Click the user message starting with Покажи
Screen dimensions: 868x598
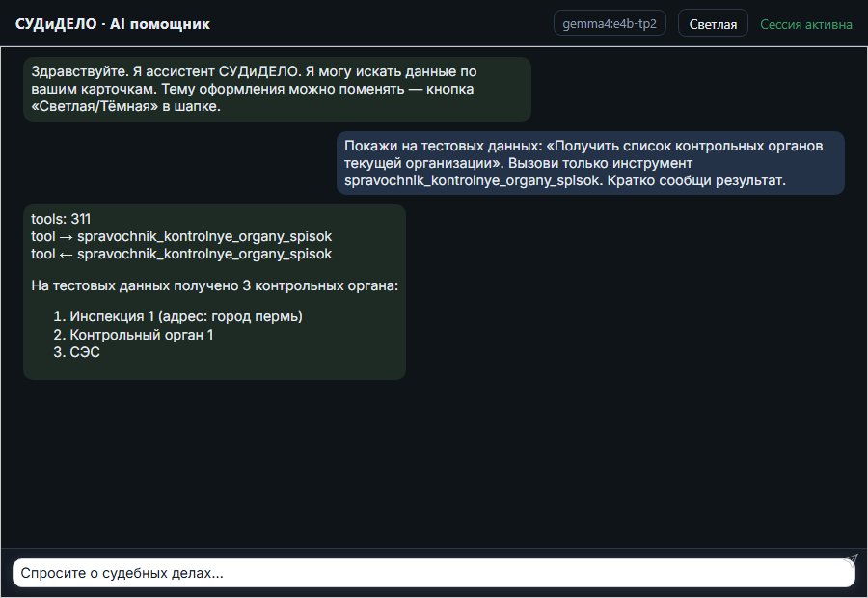[590, 163]
